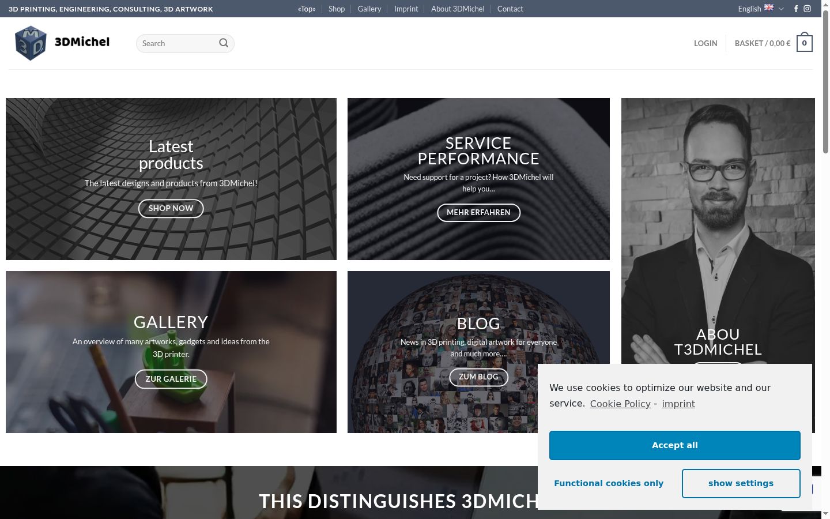
Task: Click the ABOUT 3DMICHEL portrait banner
Action: click(718, 231)
